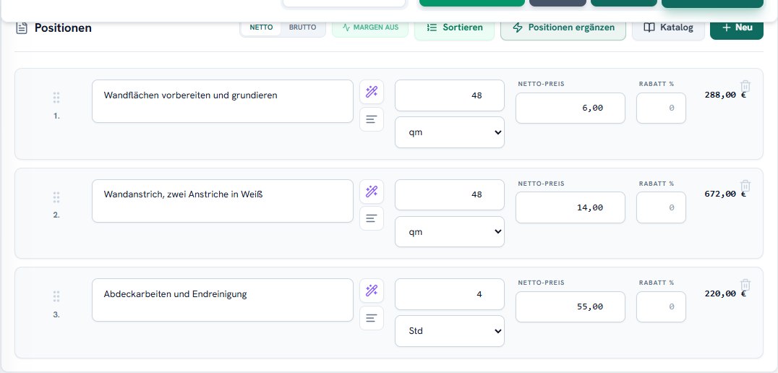Switch pricing to BRUTTO
778x373 pixels.
tap(303, 27)
